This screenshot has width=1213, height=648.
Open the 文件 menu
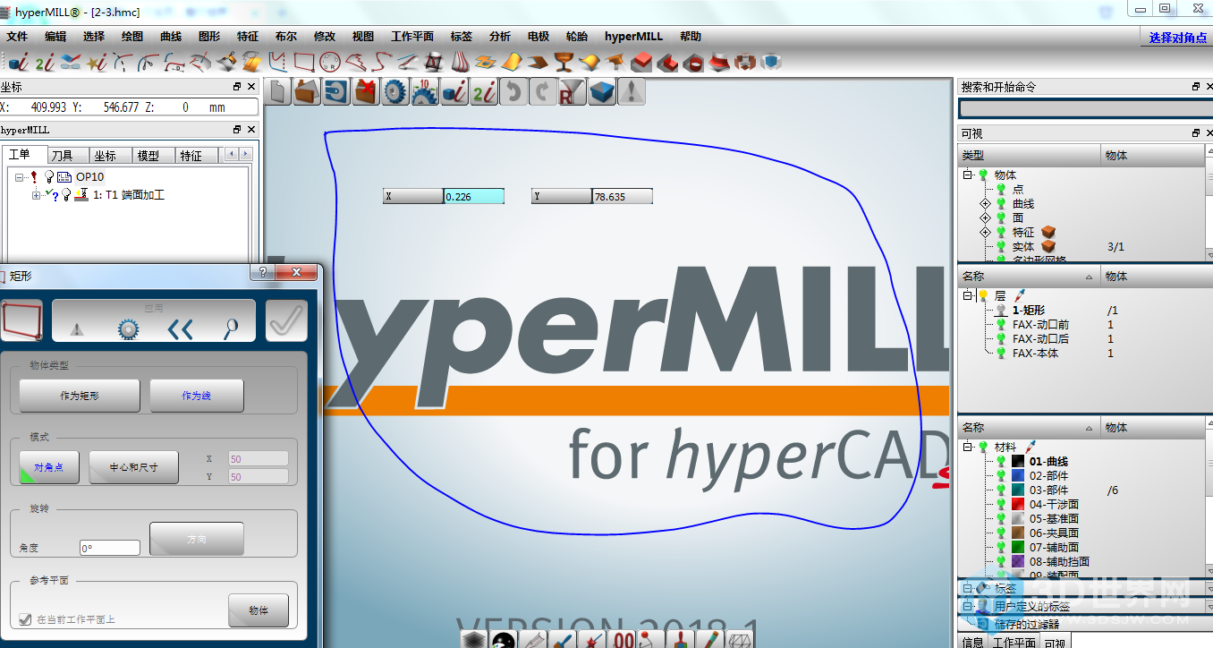[x=17, y=37]
